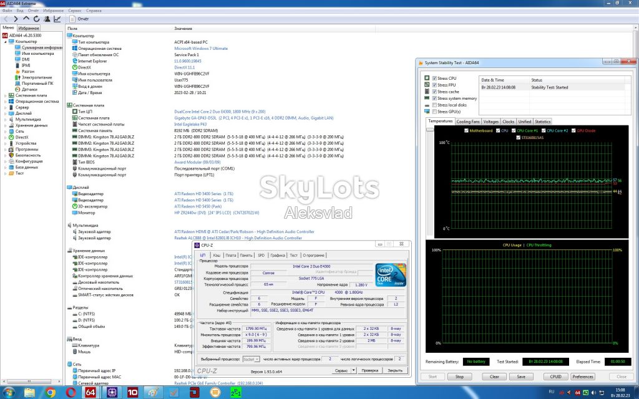Screen dimensions: 639x399
Task: Click the Forward navigation arrow in AIDA64 toolbar
Action: click(x=16, y=19)
